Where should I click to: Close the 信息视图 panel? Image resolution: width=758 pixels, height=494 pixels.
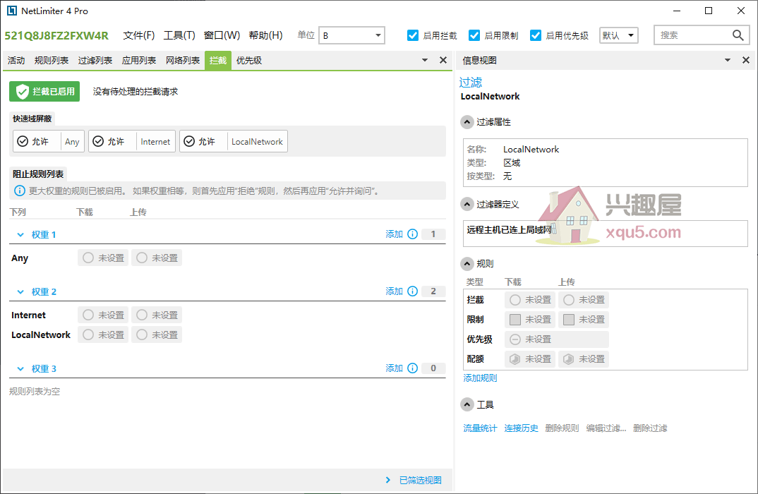pyautogui.click(x=746, y=61)
